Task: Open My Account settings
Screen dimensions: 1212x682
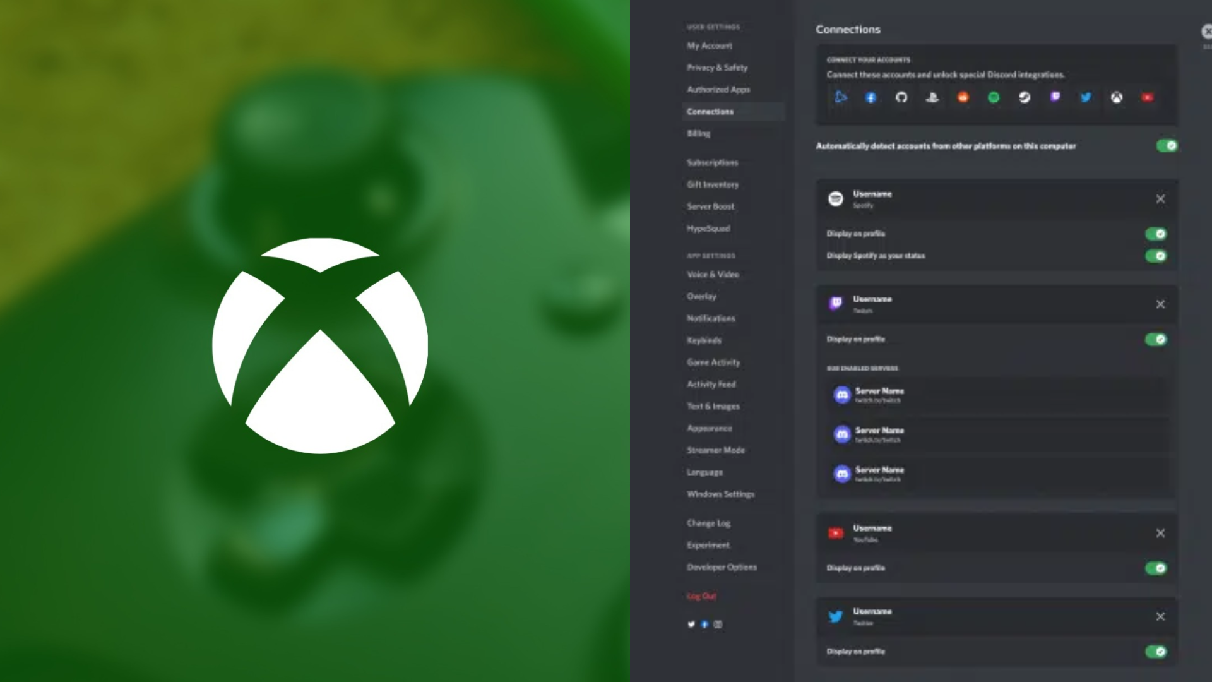Action: [x=710, y=45]
